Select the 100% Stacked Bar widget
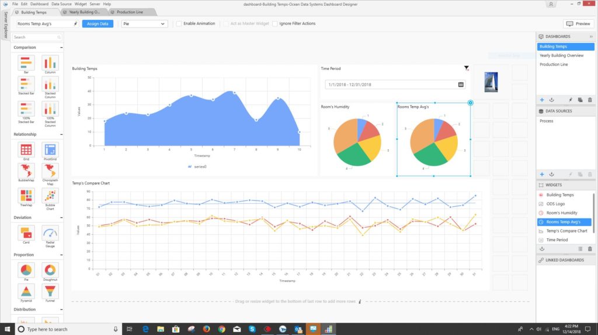Screen dimensions: 598x335 click(x=26, y=108)
